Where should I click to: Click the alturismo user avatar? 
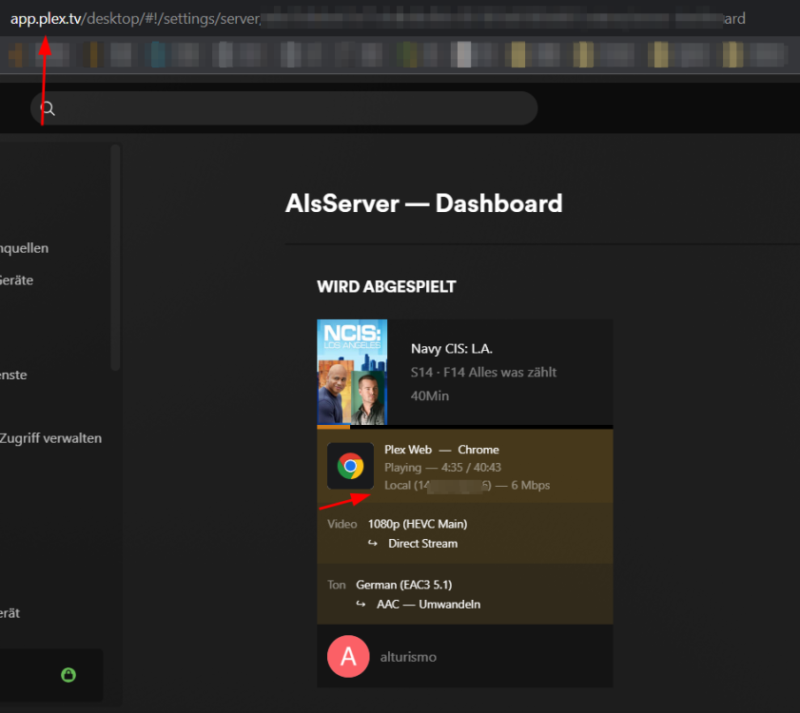(x=348, y=656)
